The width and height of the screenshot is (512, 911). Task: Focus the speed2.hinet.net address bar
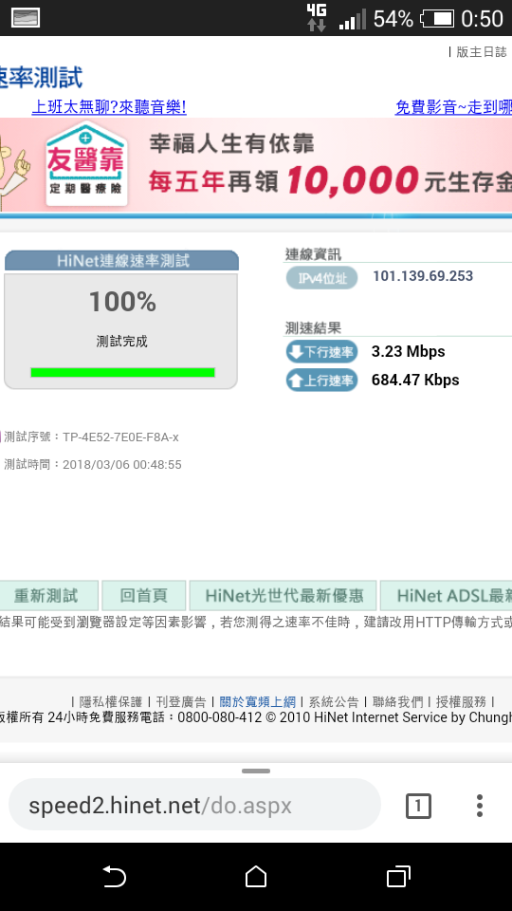[194, 806]
